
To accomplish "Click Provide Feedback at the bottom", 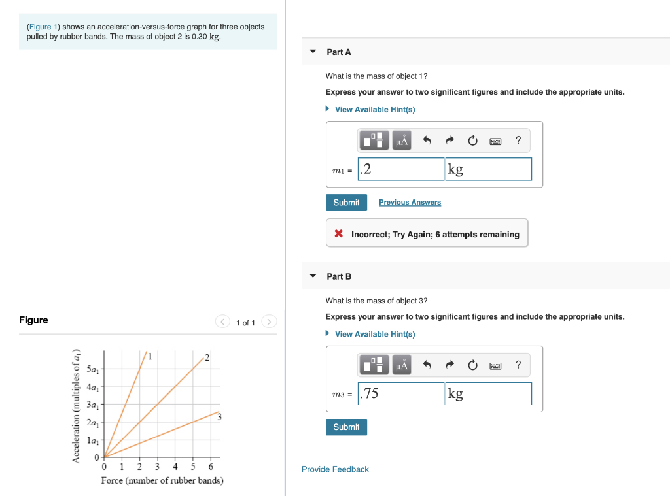I will (x=335, y=469).
